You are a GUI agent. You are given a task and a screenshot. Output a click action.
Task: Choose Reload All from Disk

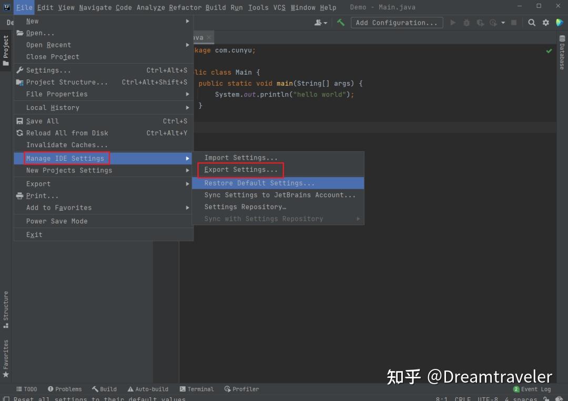click(x=103, y=133)
